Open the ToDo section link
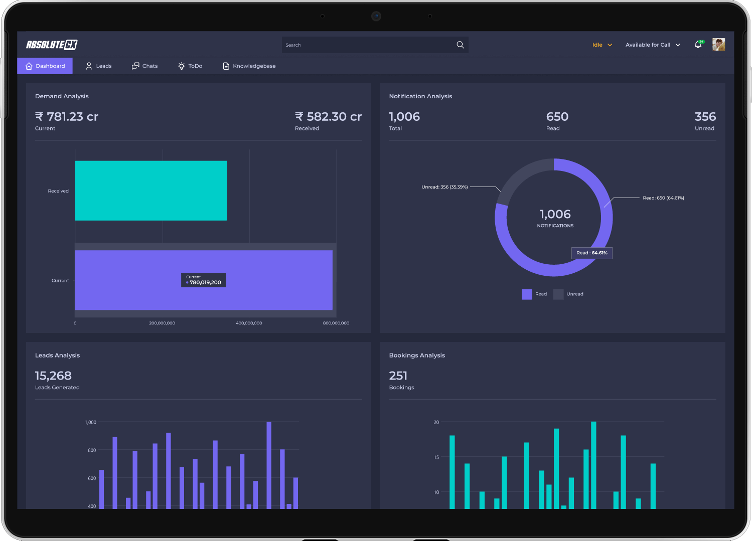The height and width of the screenshot is (541, 752). (190, 66)
